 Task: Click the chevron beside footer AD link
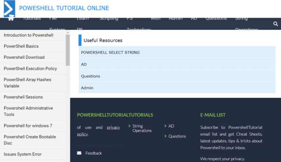click(x=165, y=126)
